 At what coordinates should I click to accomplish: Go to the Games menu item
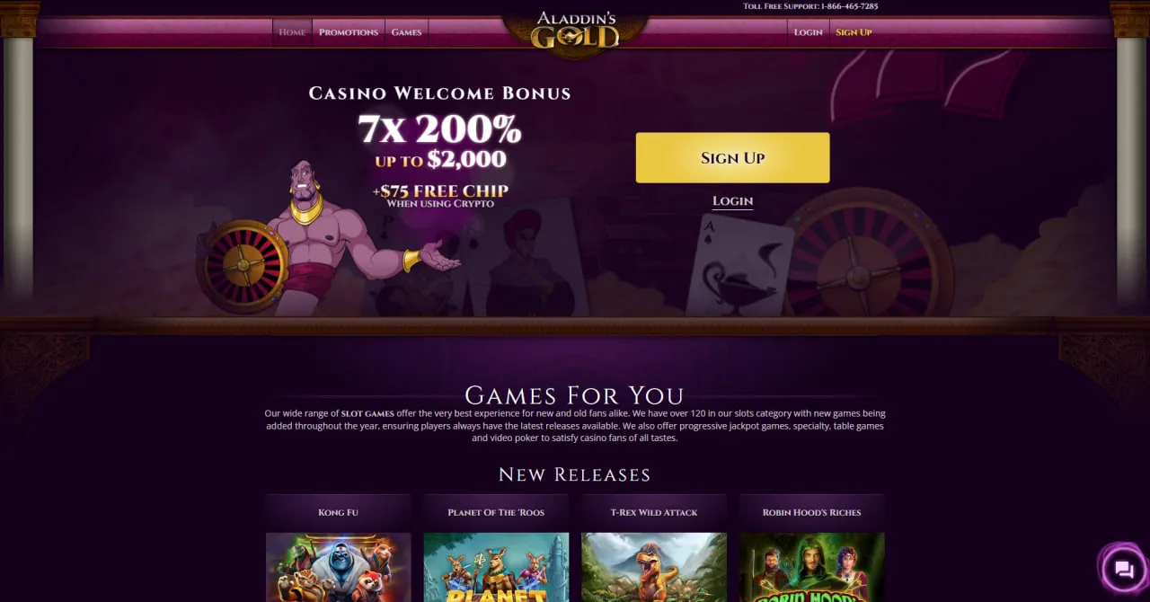[406, 32]
